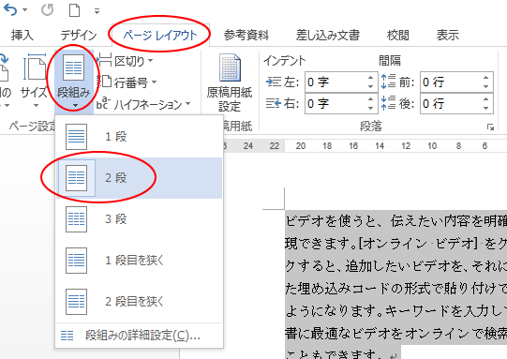
Task: Click the サイズ page size button
Action: tap(35, 81)
